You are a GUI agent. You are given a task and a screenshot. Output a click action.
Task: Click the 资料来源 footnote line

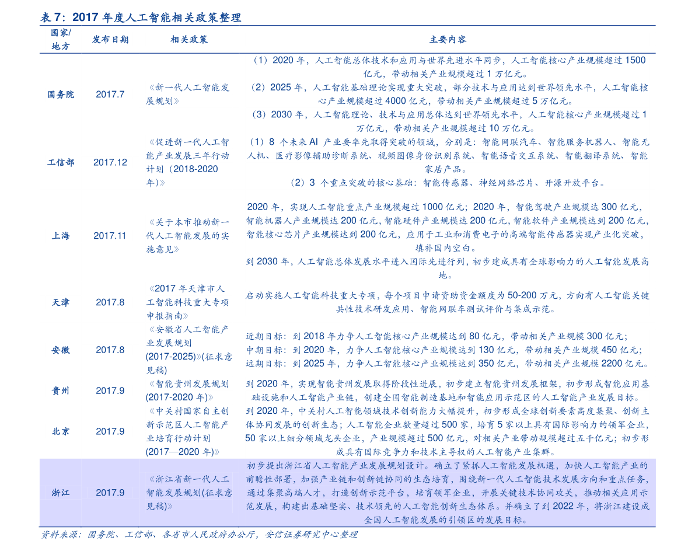tap(199, 535)
